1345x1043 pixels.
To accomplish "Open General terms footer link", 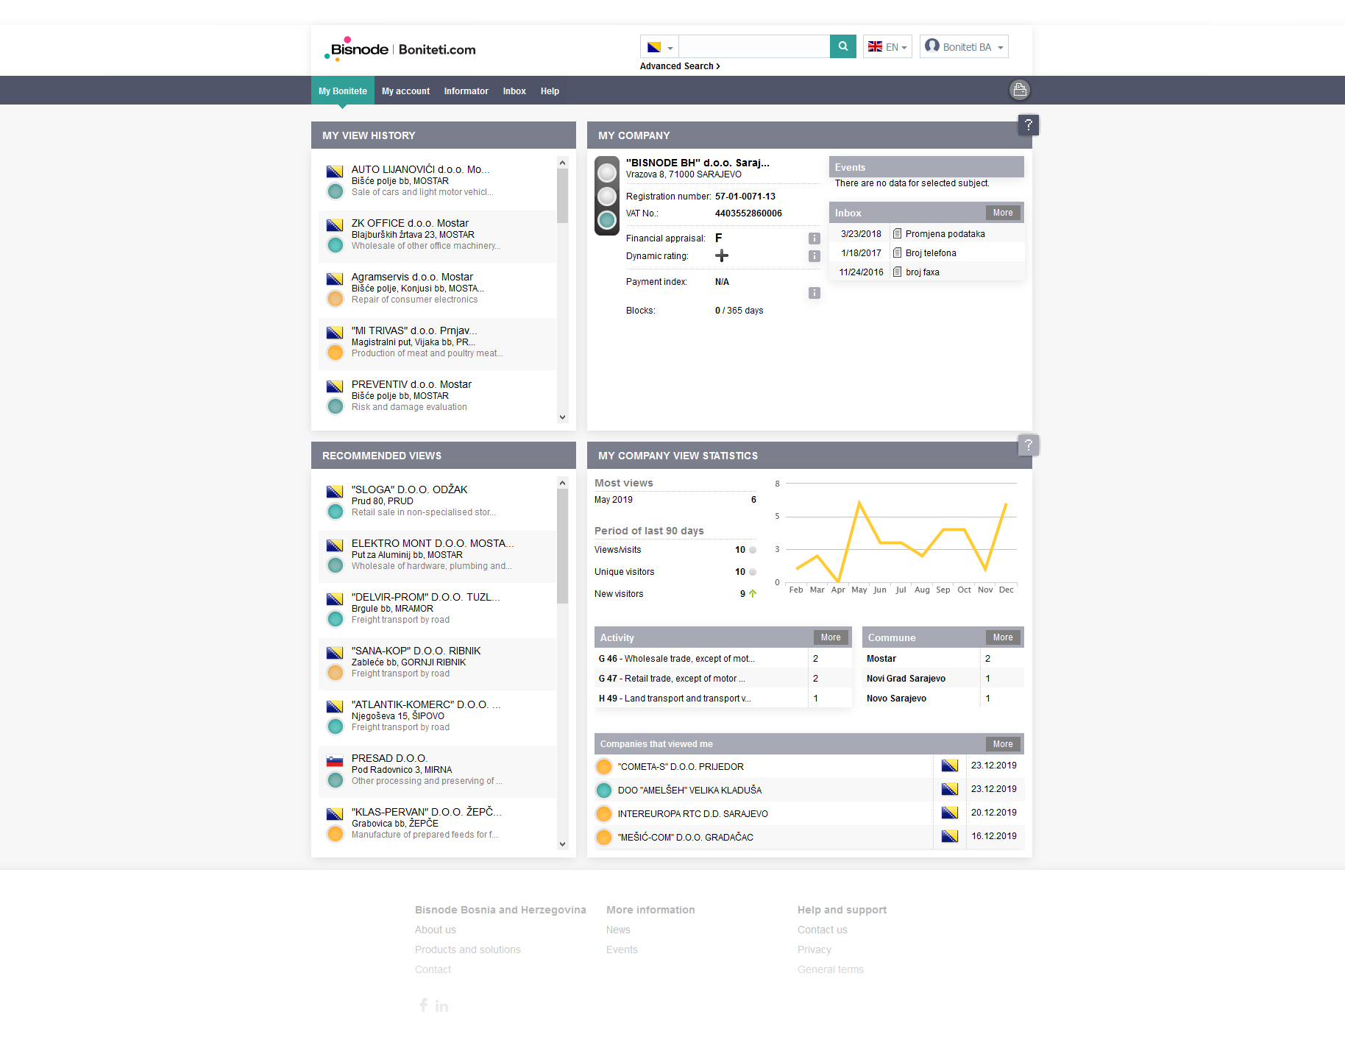I will pos(830,969).
